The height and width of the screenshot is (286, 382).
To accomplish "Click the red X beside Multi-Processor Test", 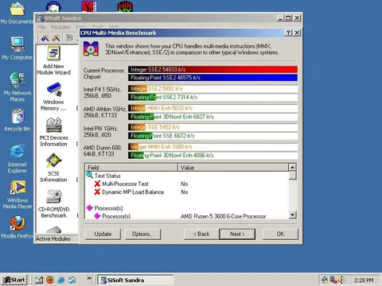I will point(97,184).
